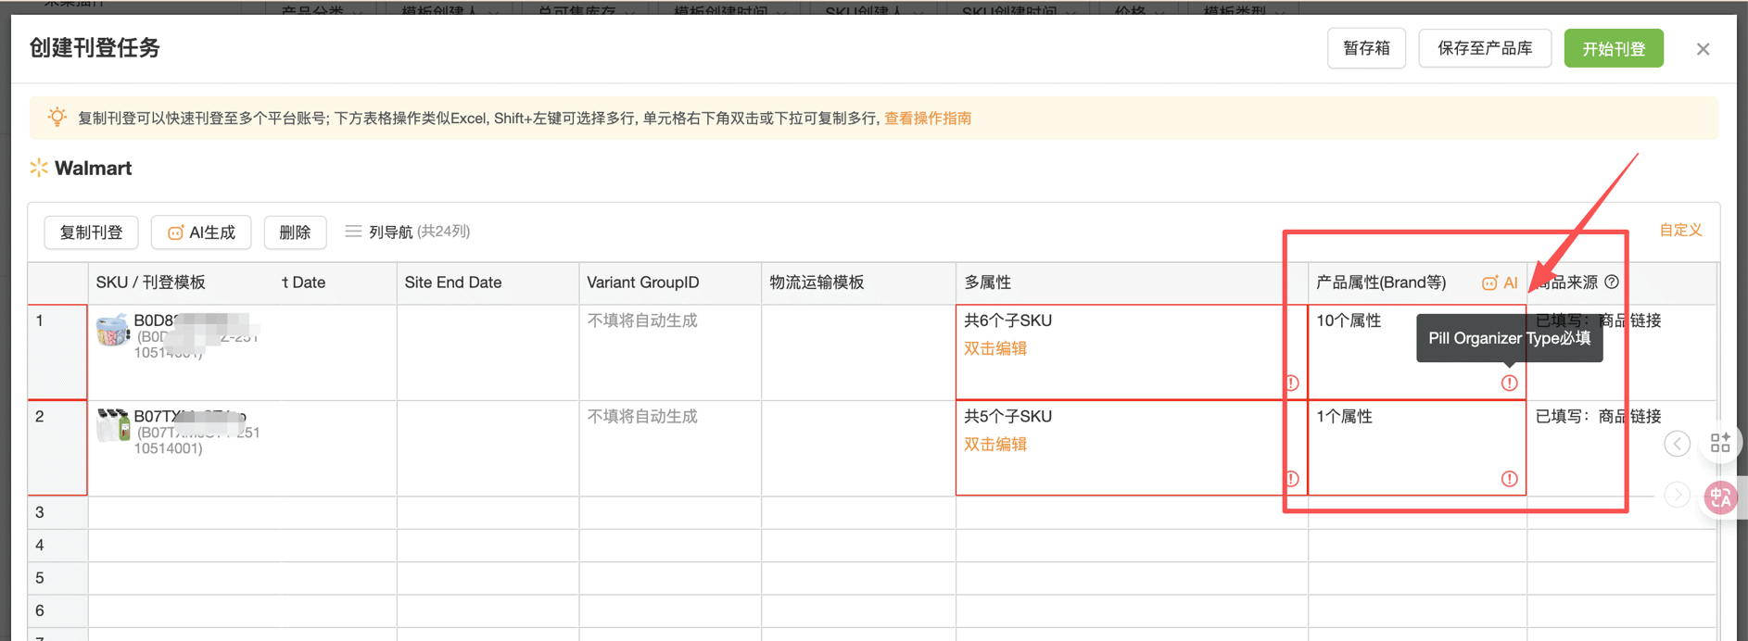The image size is (1748, 641).
Task: Click the 暂存箱 button
Action: [1366, 48]
